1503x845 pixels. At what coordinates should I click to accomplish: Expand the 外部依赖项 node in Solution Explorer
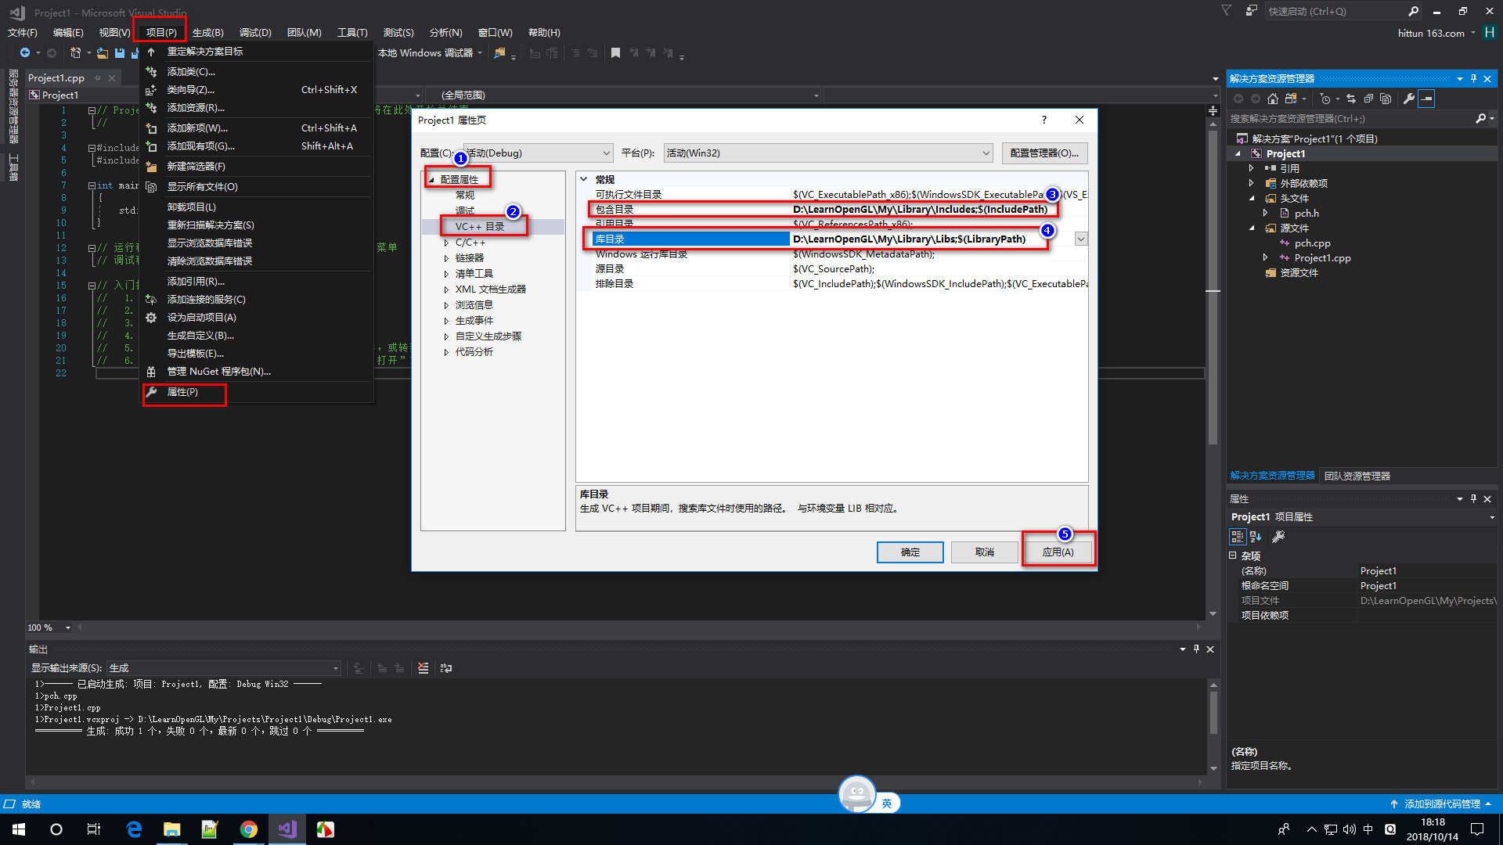[x=1251, y=183]
